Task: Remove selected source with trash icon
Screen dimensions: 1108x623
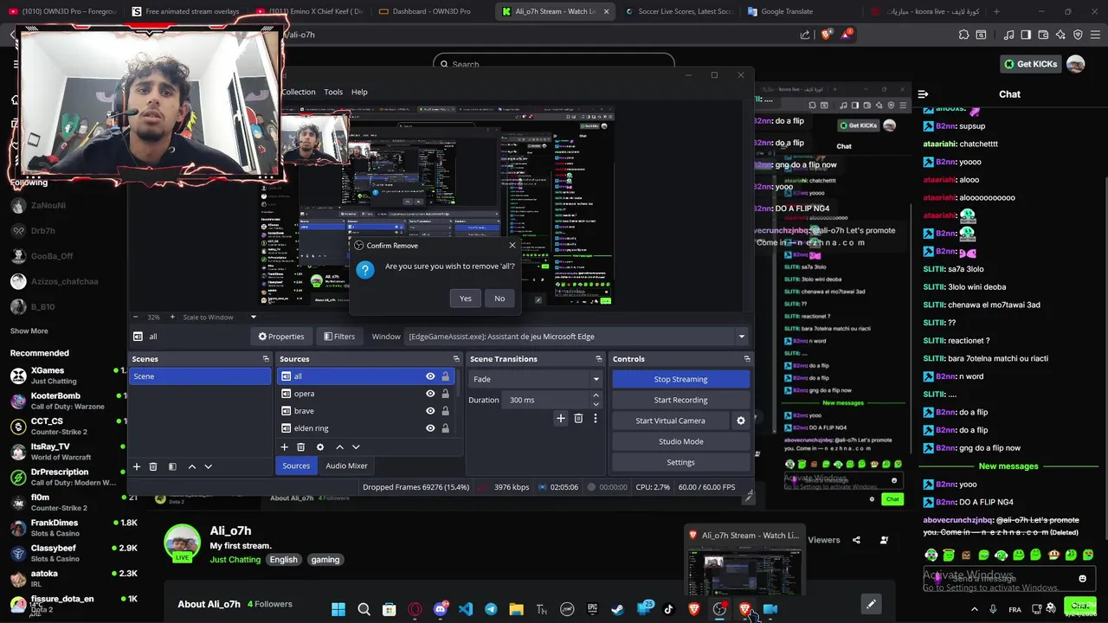Action: pyautogui.click(x=301, y=447)
